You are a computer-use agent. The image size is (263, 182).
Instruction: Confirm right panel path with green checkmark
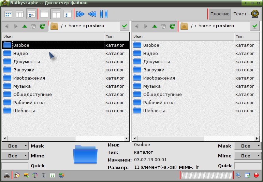click(254, 26)
